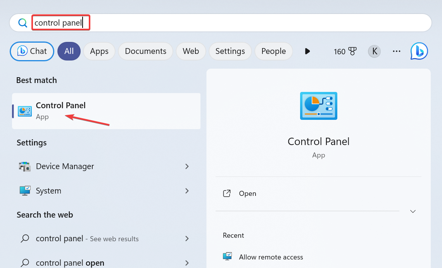Open the three-dot options menu
442x268 pixels.
(396, 51)
